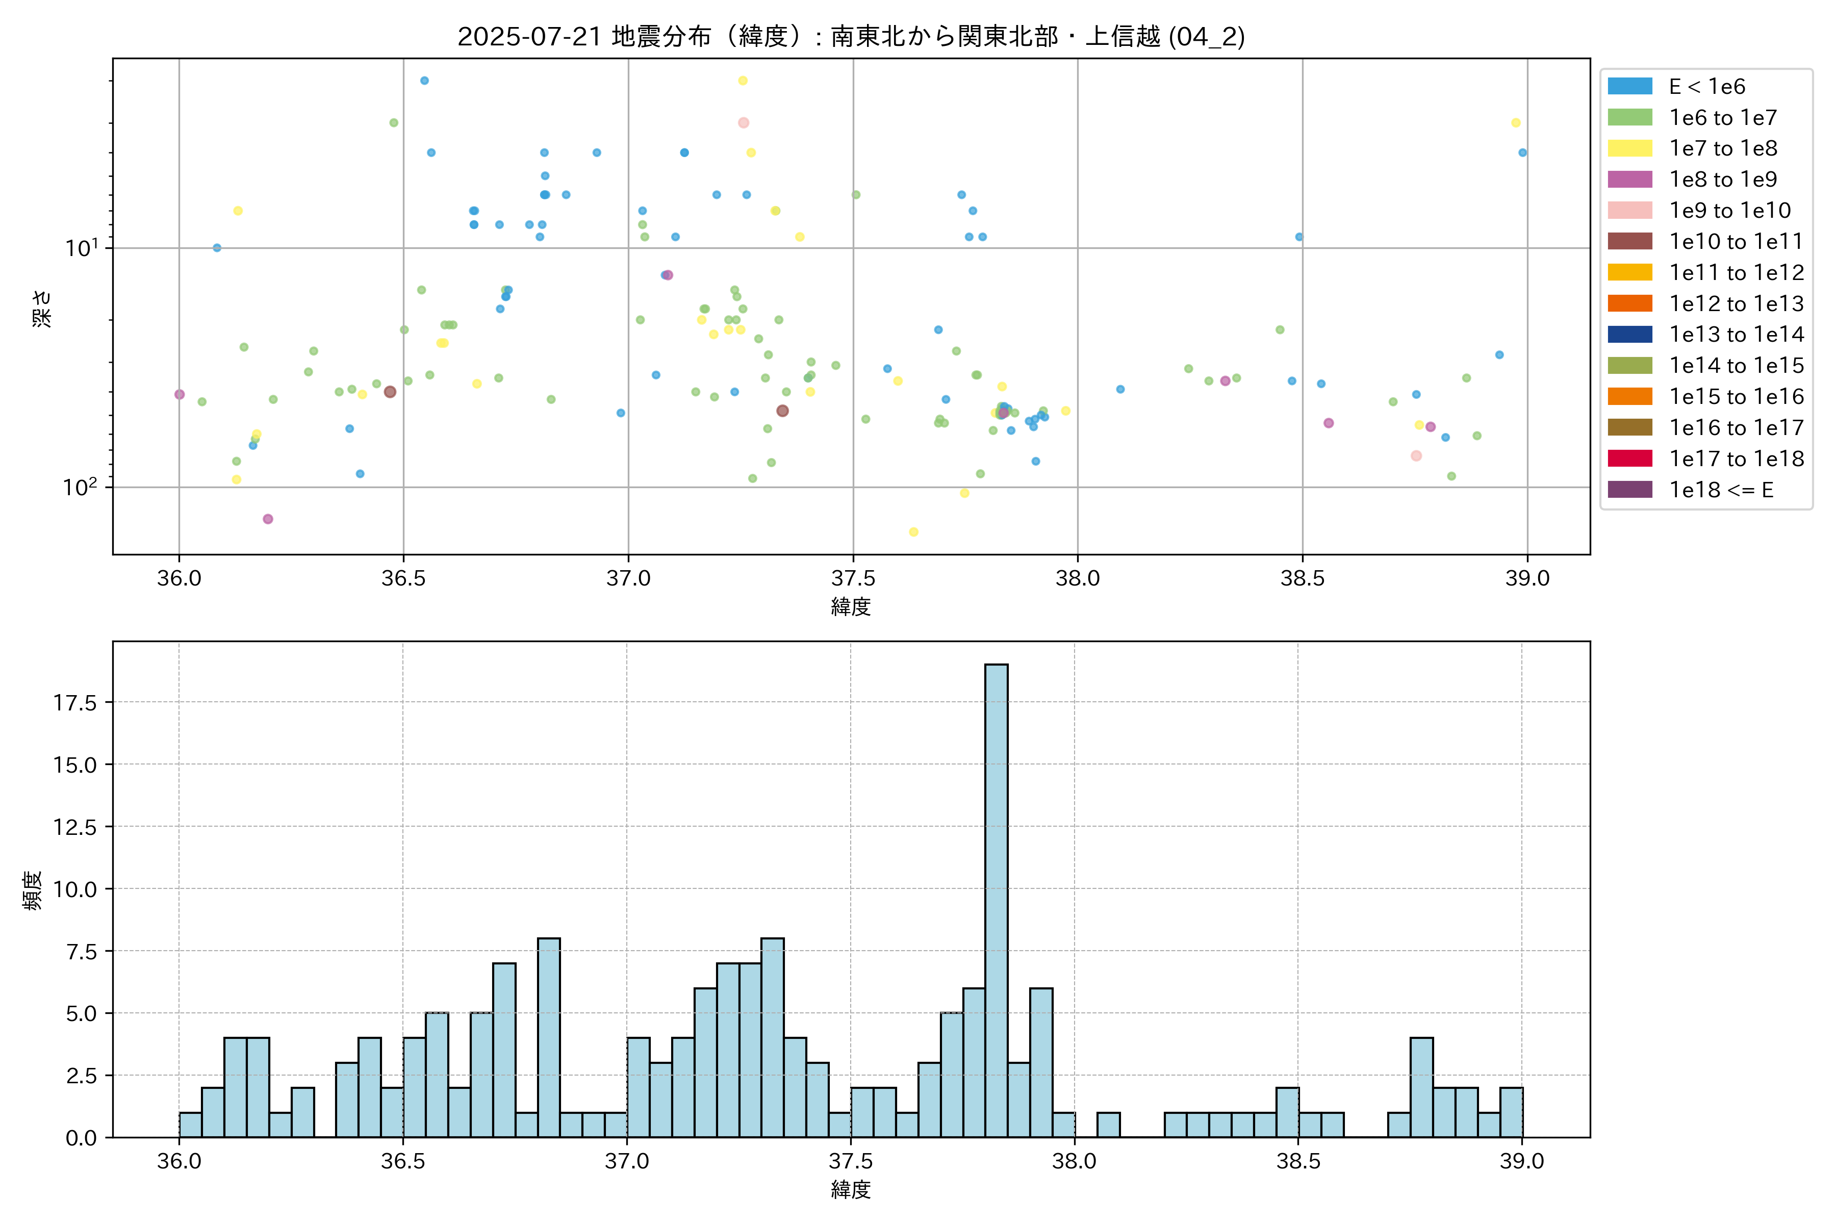The image size is (1836, 1224).
Task: Click the yellow 1e7 to 1e8 swatch
Action: (1630, 148)
